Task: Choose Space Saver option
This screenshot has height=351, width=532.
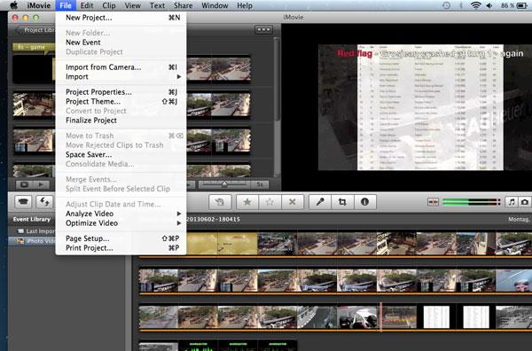Action: pyautogui.click(x=121, y=154)
